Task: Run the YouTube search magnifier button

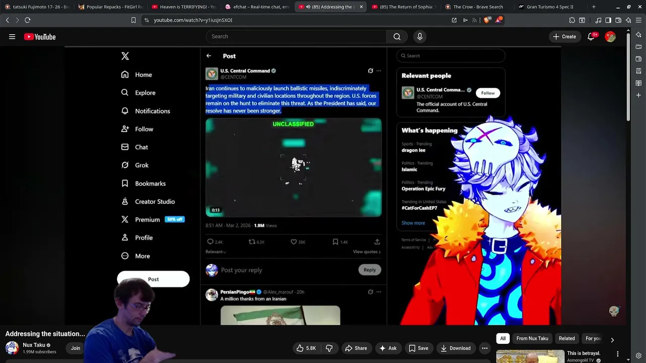Action: tap(397, 36)
